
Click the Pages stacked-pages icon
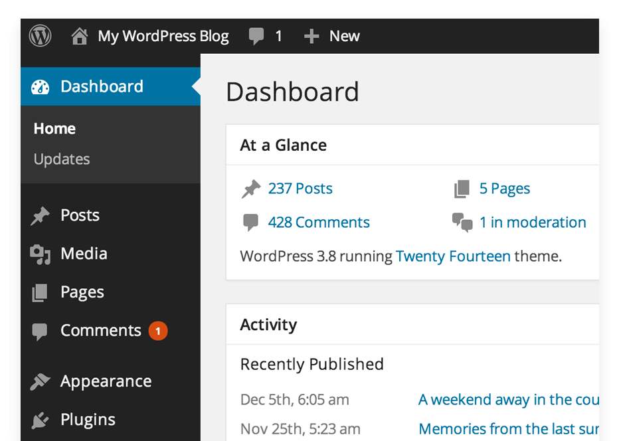click(x=41, y=292)
